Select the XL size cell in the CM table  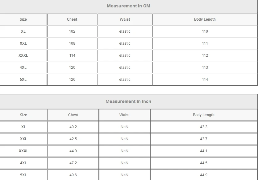tap(23, 31)
